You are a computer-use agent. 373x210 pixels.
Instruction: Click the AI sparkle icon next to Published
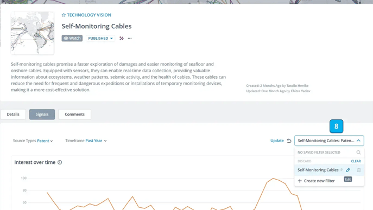click(x=122, y=39)
